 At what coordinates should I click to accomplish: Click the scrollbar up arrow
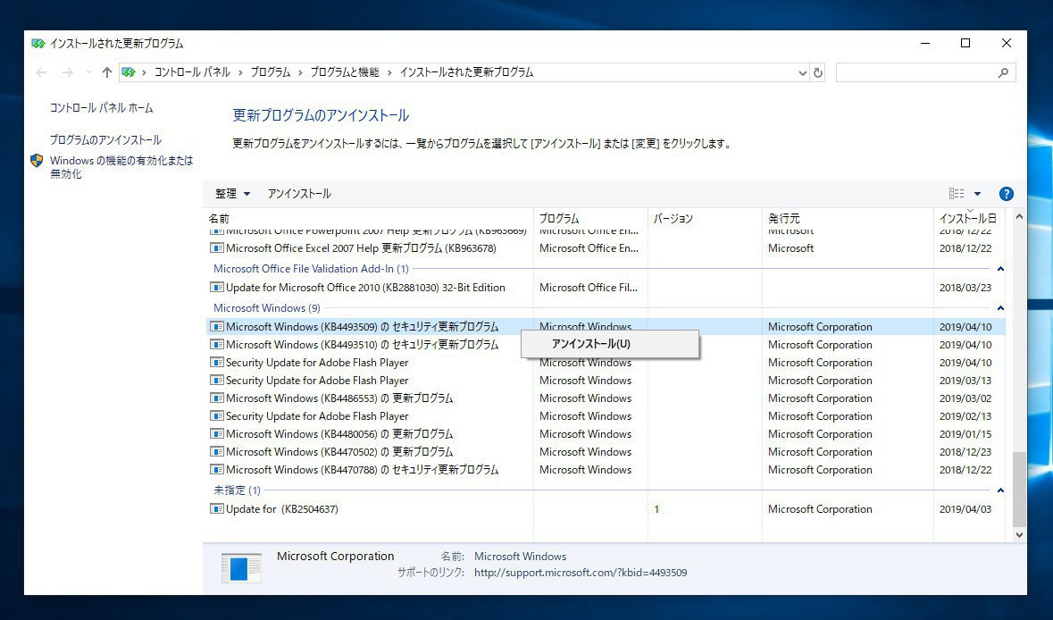point(1019,217)
